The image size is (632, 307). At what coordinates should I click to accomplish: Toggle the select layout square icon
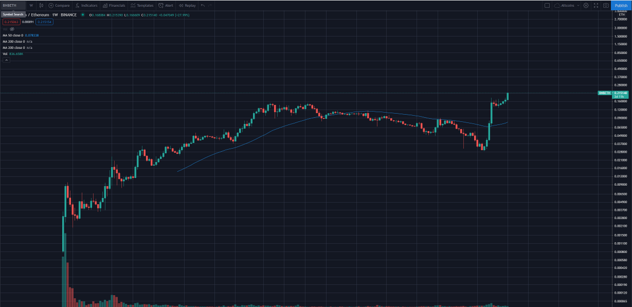tap(547, 5)
